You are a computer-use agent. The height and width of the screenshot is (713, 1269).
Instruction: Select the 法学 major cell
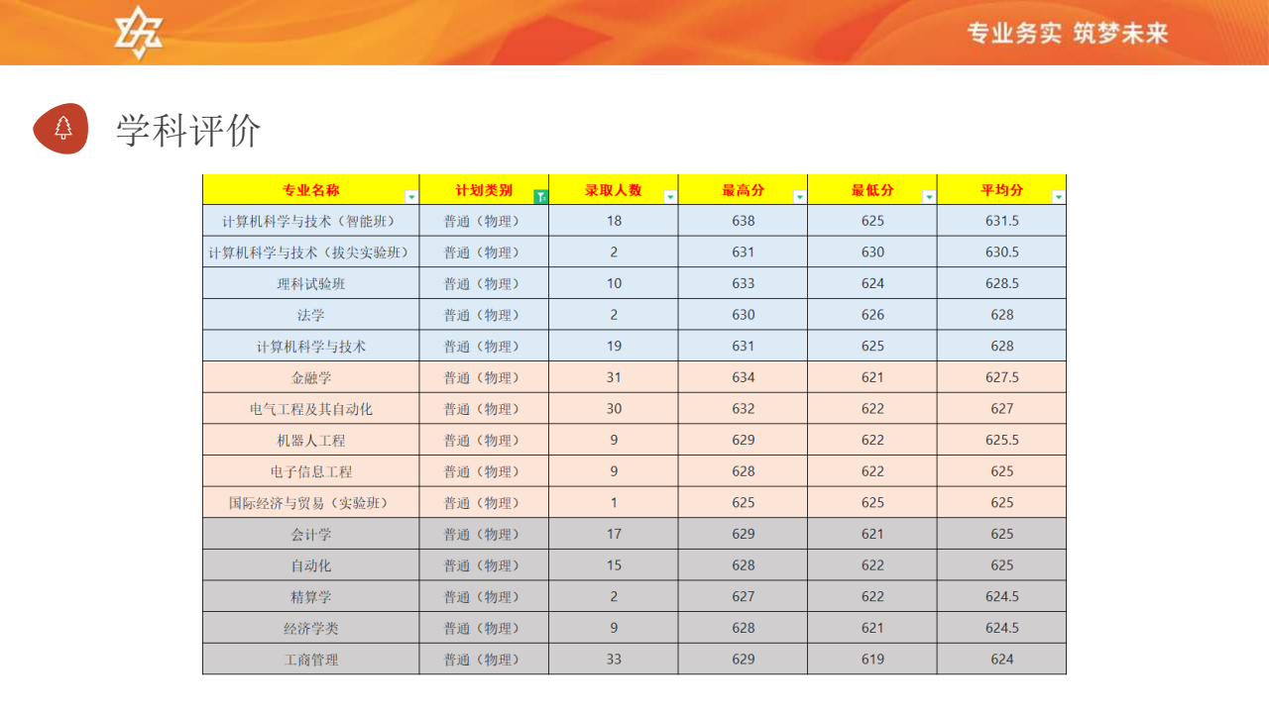310,315
